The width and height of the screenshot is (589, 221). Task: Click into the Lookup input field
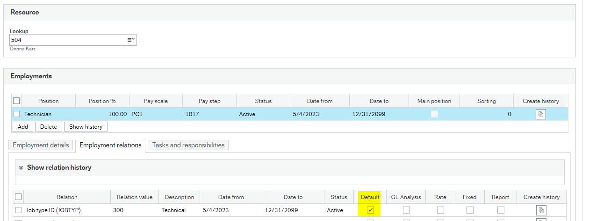click(66, 40)
